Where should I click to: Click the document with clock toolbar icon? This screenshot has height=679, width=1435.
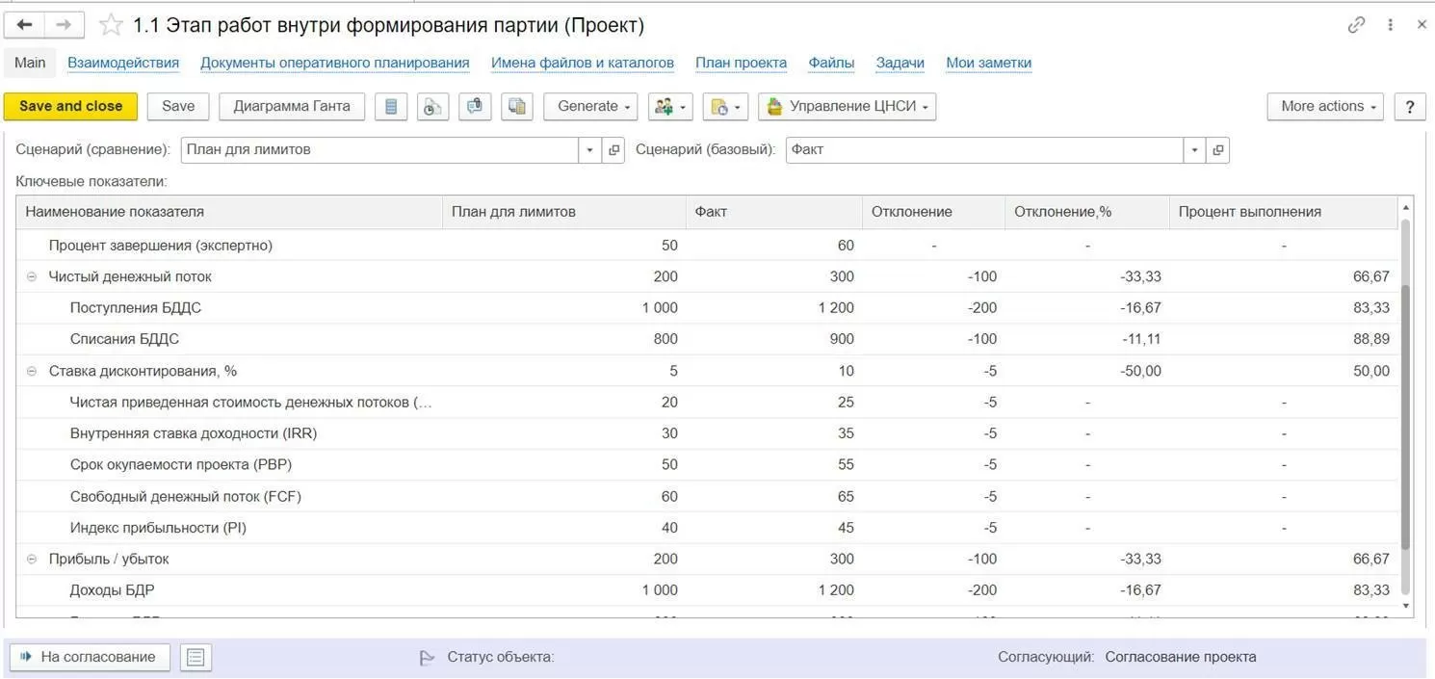point(432,107)
